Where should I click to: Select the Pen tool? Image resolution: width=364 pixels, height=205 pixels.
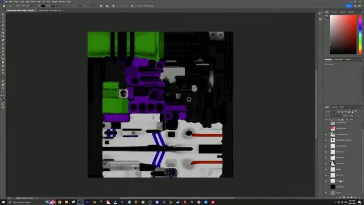3,69
